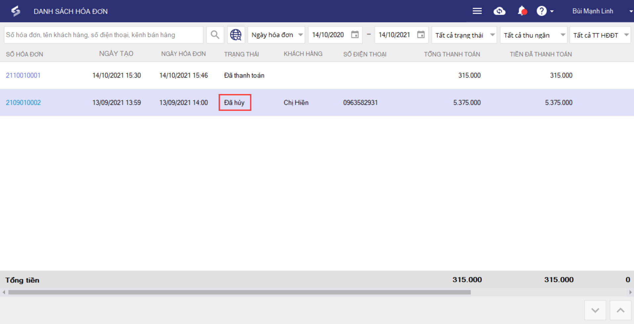Click the invoice search input field
Image resolution: width=634 pixels, height=324 pixels.
click(x=103, y=35)
